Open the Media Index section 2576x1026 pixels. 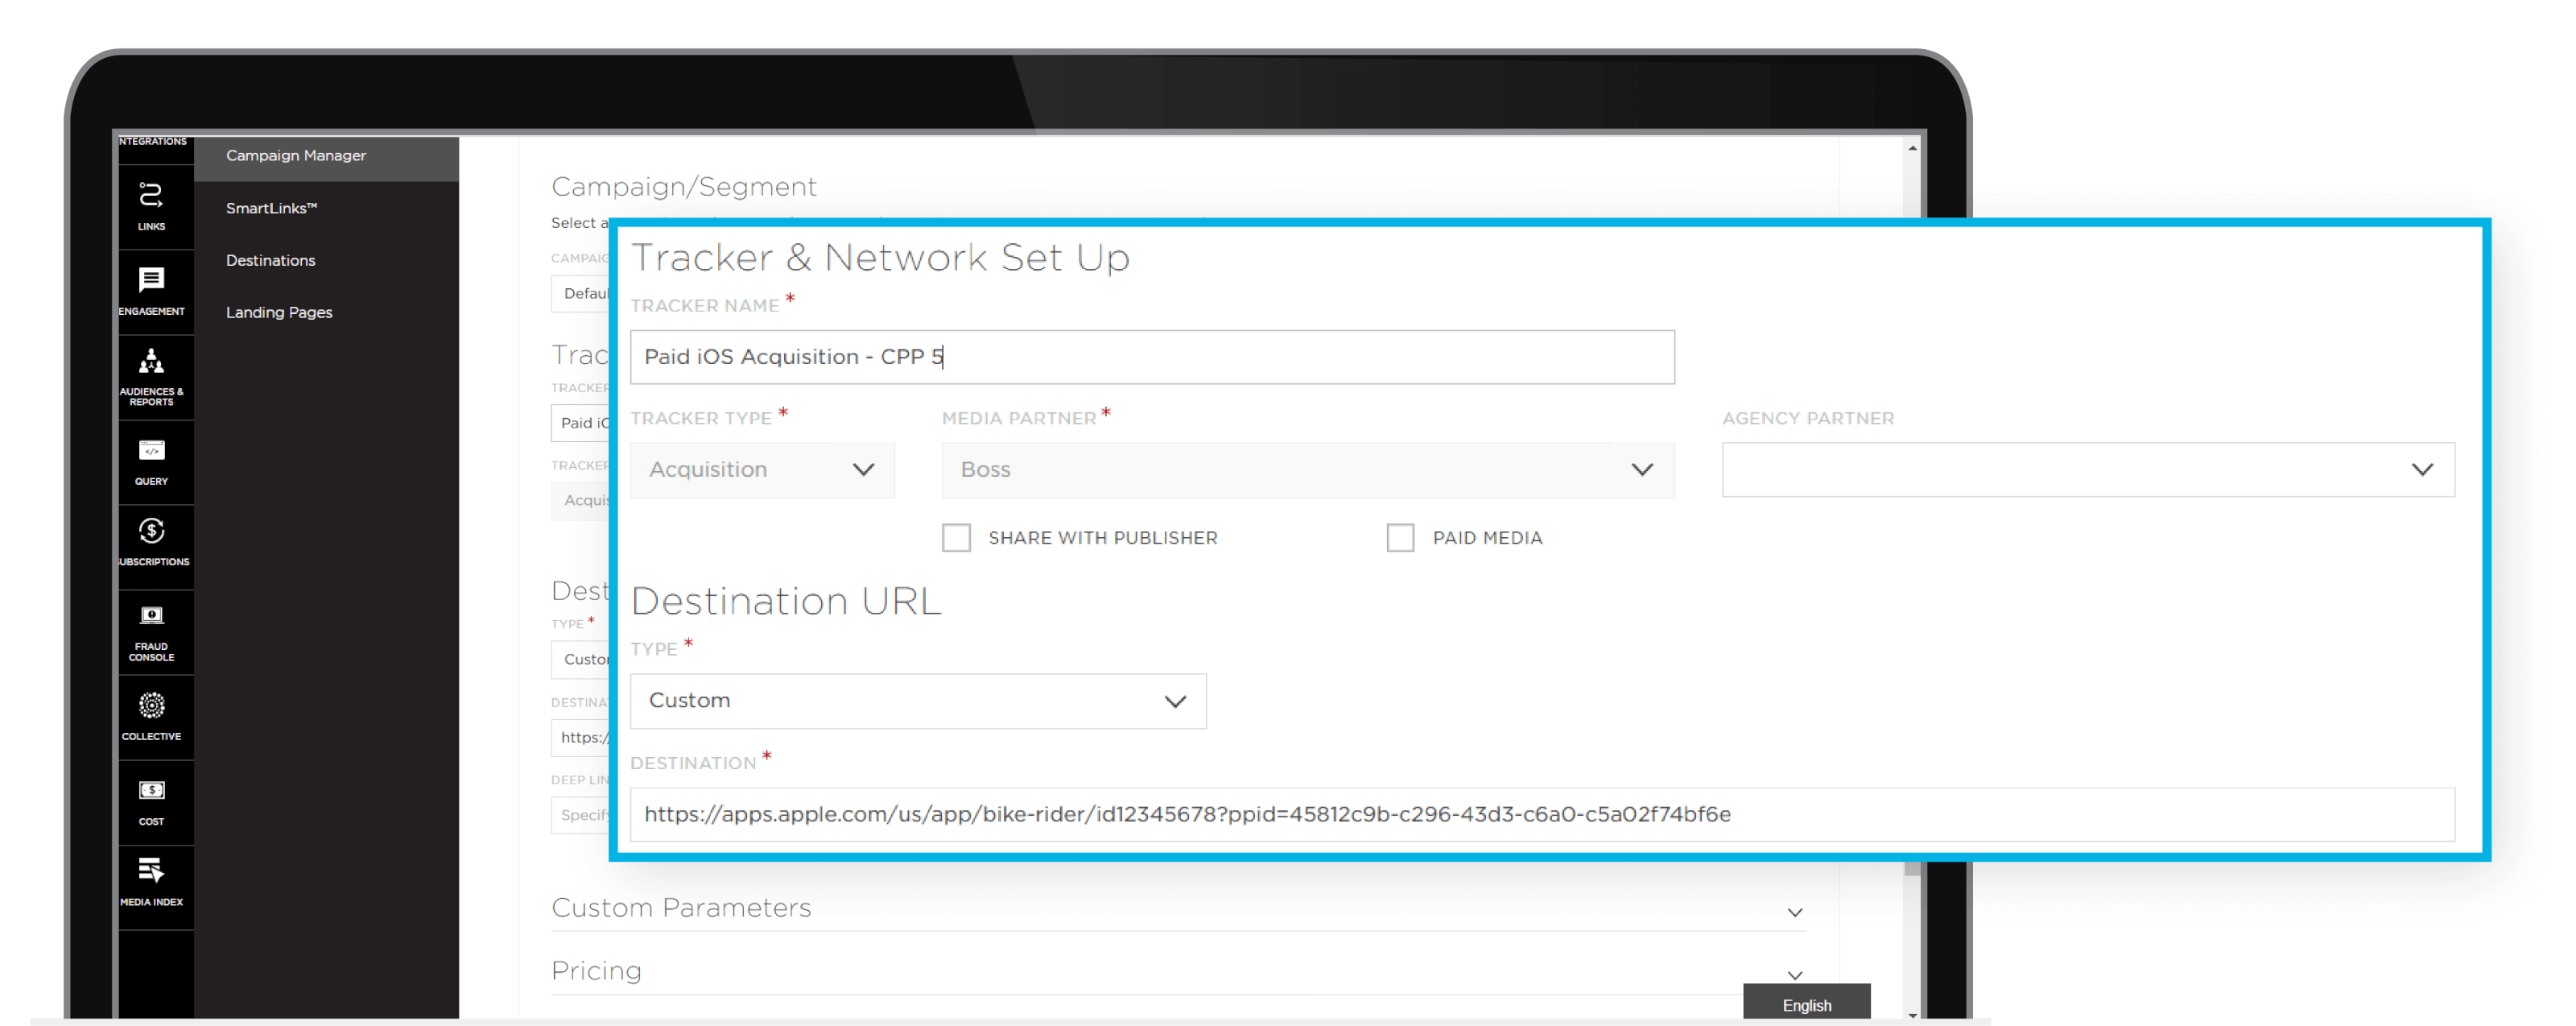pos(151,886)
